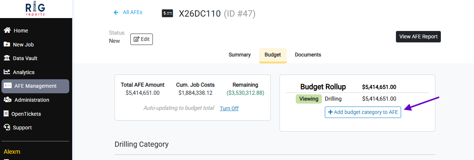Add budget category to AFE

[363, 112]
